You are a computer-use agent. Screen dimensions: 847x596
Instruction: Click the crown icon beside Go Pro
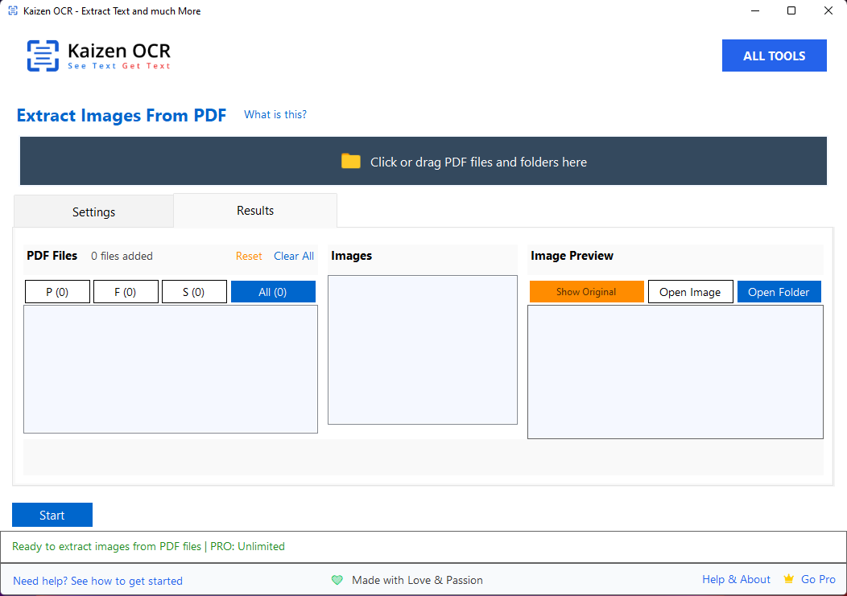tap(788, 579)
